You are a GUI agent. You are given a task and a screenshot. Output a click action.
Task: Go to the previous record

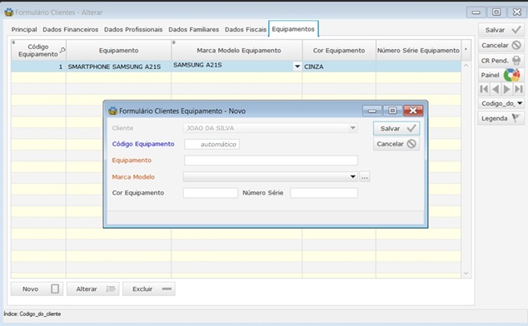[x=496, y=89]
